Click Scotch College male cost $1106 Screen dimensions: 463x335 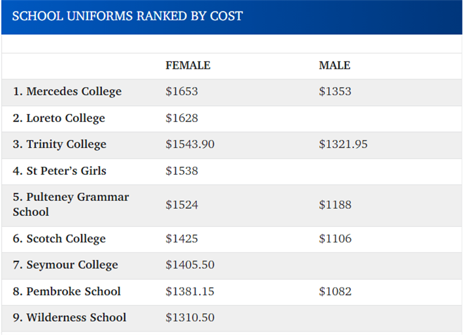pyautogui.click(x=335, y=238)
